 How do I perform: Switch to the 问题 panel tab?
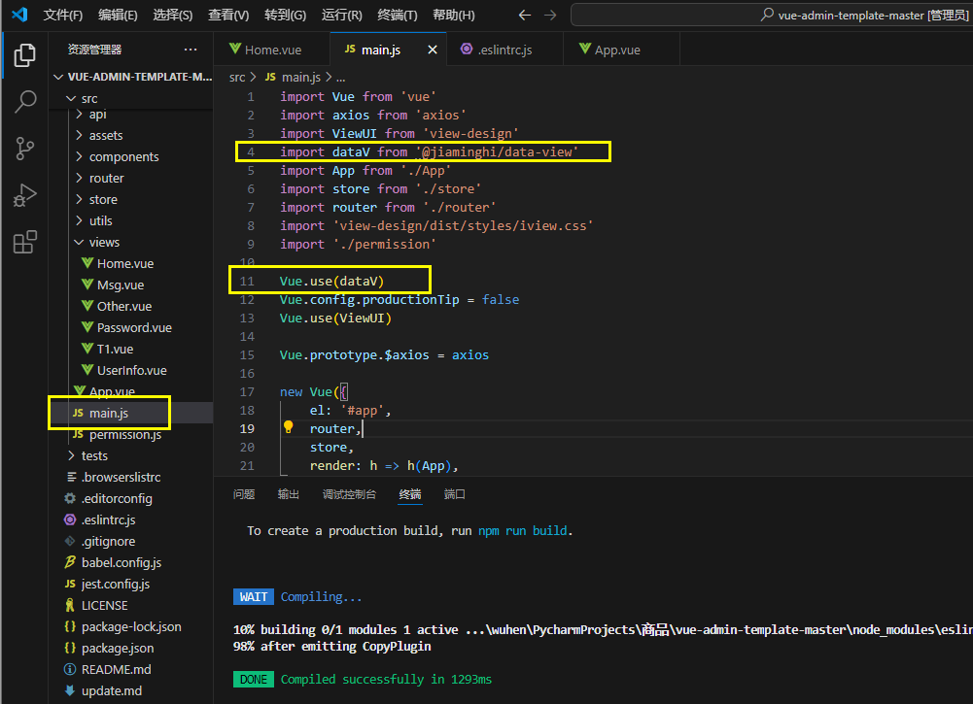click(244, 494)
